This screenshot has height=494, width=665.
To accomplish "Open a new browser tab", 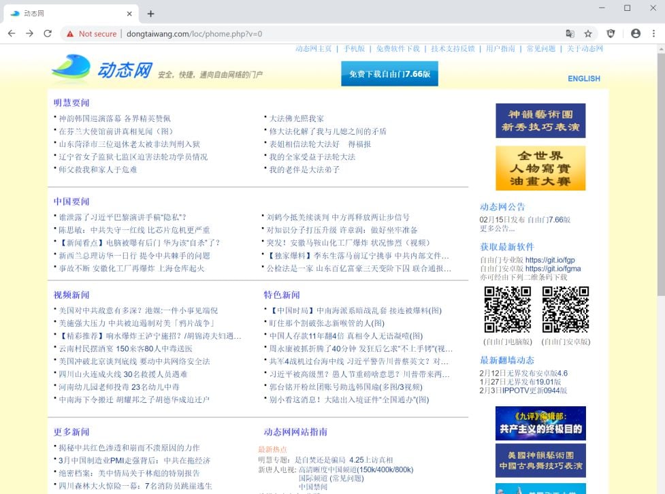I will pos(151,12).
